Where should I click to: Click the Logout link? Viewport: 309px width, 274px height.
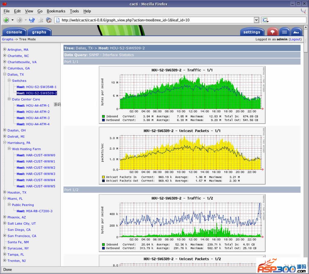[295, 39]
